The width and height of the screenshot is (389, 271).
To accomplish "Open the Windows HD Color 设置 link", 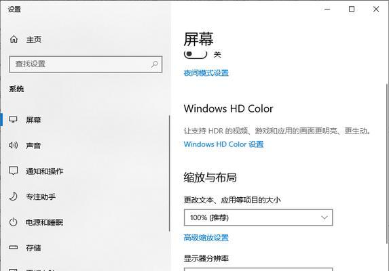I will [x=223, y=144].
